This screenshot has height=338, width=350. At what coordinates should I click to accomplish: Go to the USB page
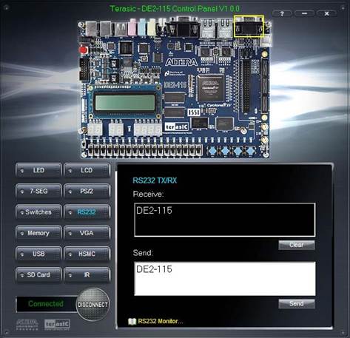[38, 254]
